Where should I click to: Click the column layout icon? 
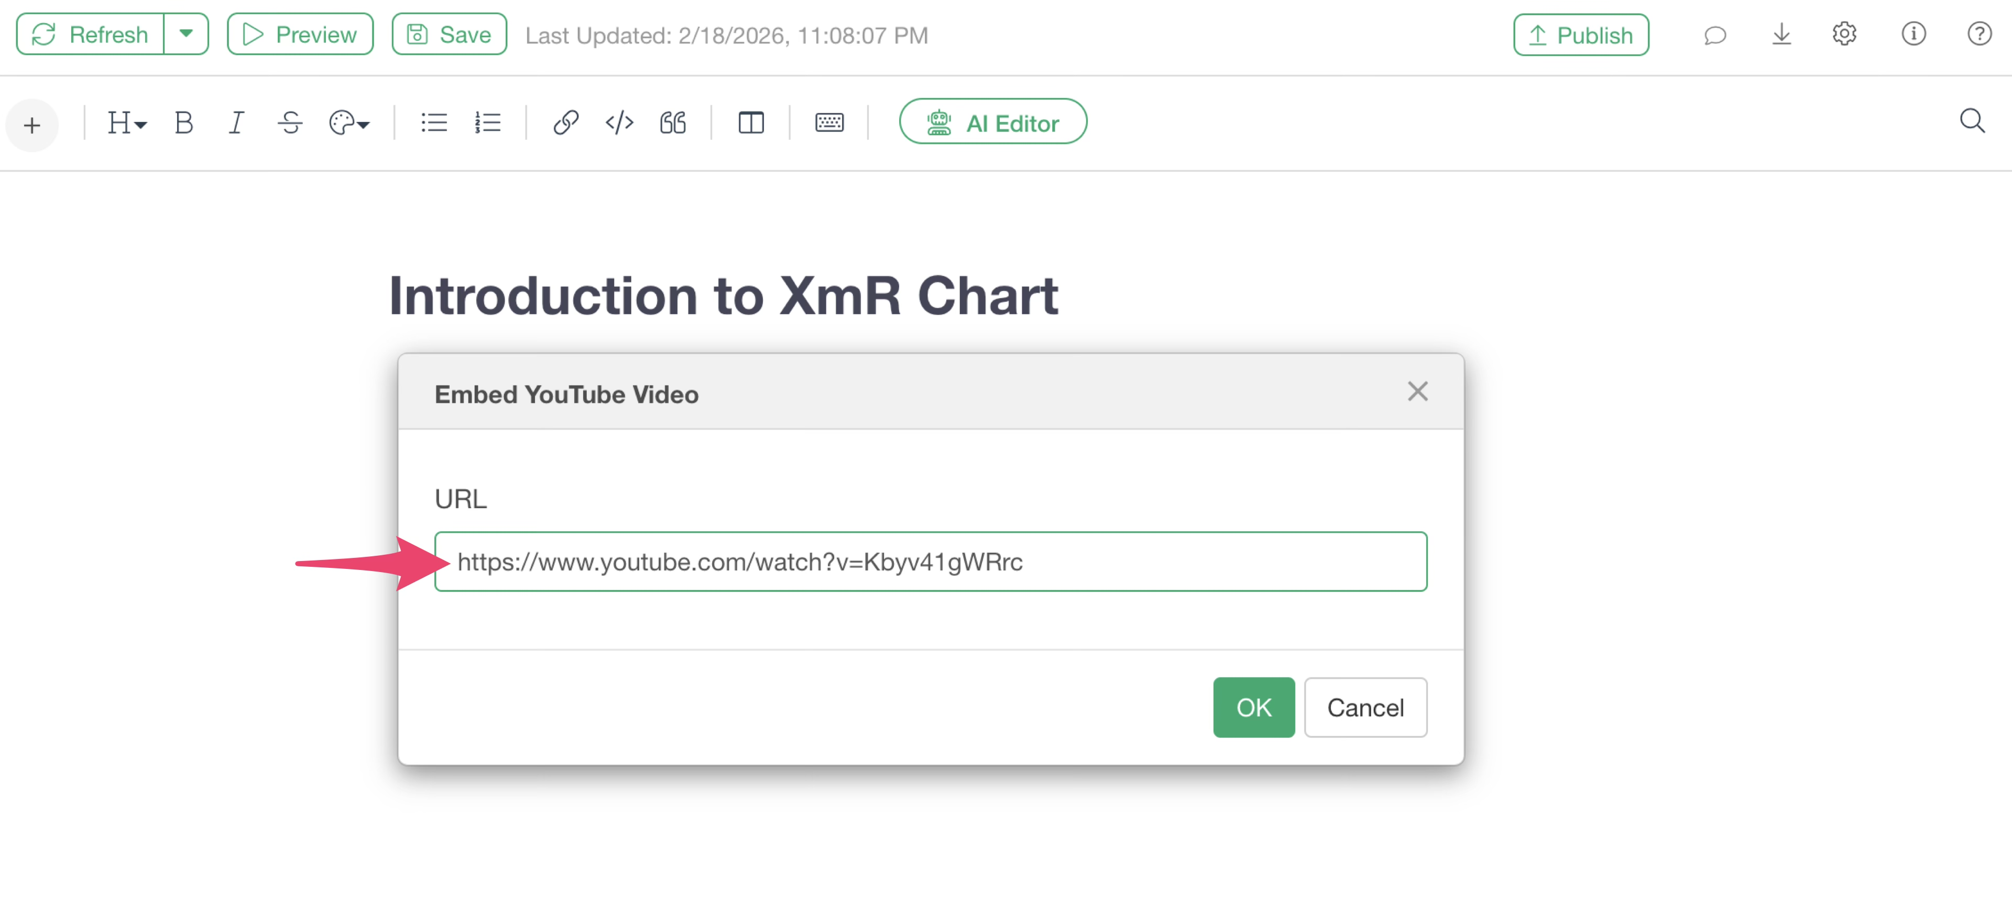click(751, 123)
